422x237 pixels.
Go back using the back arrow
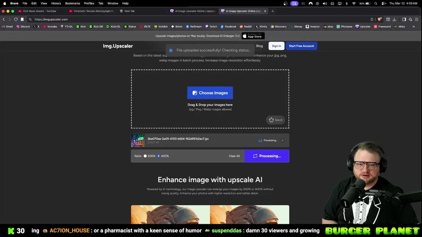(x=4, y=19)
